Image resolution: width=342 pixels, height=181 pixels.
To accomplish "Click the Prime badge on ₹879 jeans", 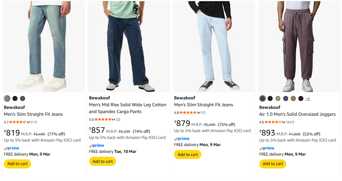I will click(x=182, y=139).
